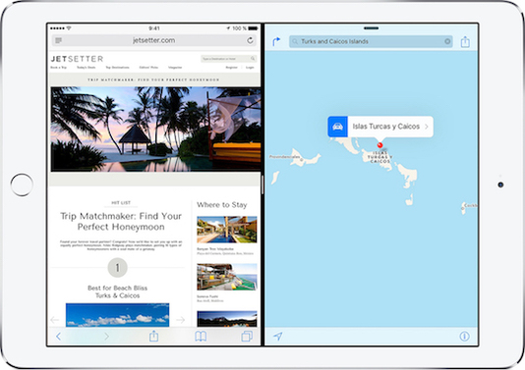This screenshot has width=525, height=370.
Task: Open Book a Trip menu item
Action: (58, 68)
